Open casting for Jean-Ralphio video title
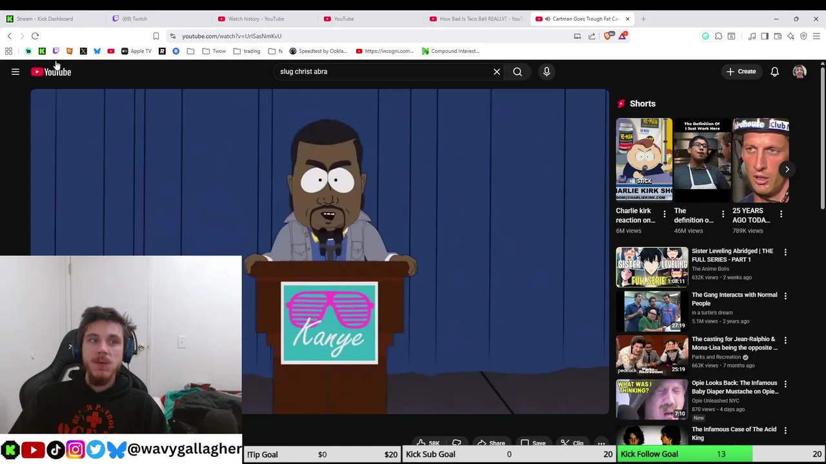This screenshot has width=826, height=464. (734, 343)
